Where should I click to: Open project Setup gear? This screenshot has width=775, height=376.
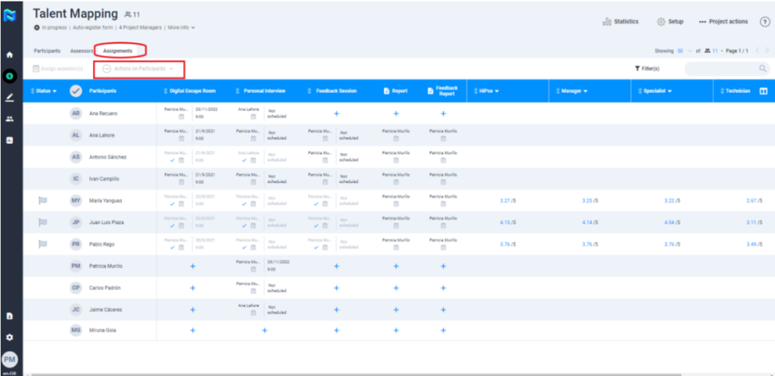coord(661,22)
